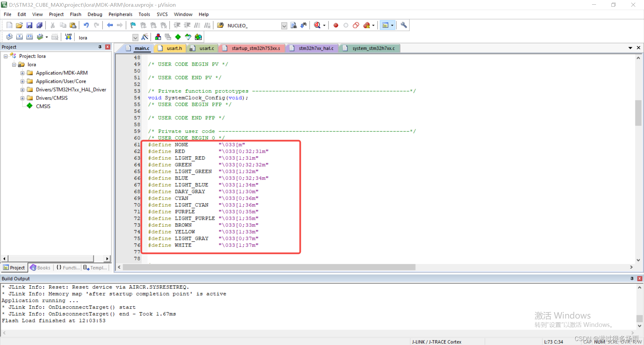Screen dimensions: 644x345
Task: Switch to the usart.c tab
Action: pyautogui.click(x=205, y=48)
